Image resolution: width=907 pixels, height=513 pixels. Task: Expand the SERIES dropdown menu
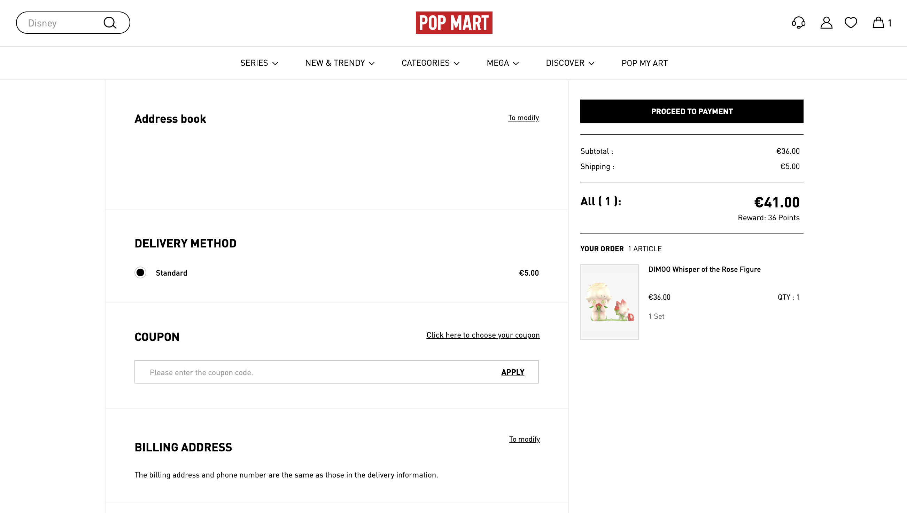tap(259, 63)
